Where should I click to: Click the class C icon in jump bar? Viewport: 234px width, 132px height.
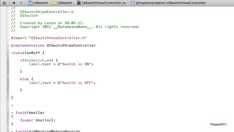[132, 3]
